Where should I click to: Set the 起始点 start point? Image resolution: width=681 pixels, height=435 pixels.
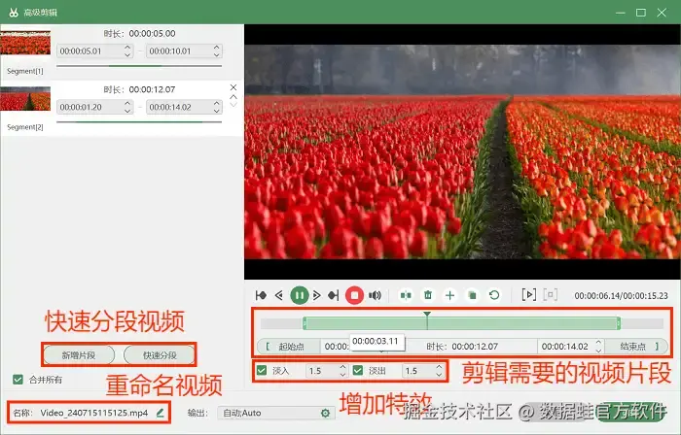pyautogui.click(x=289, y=347)
